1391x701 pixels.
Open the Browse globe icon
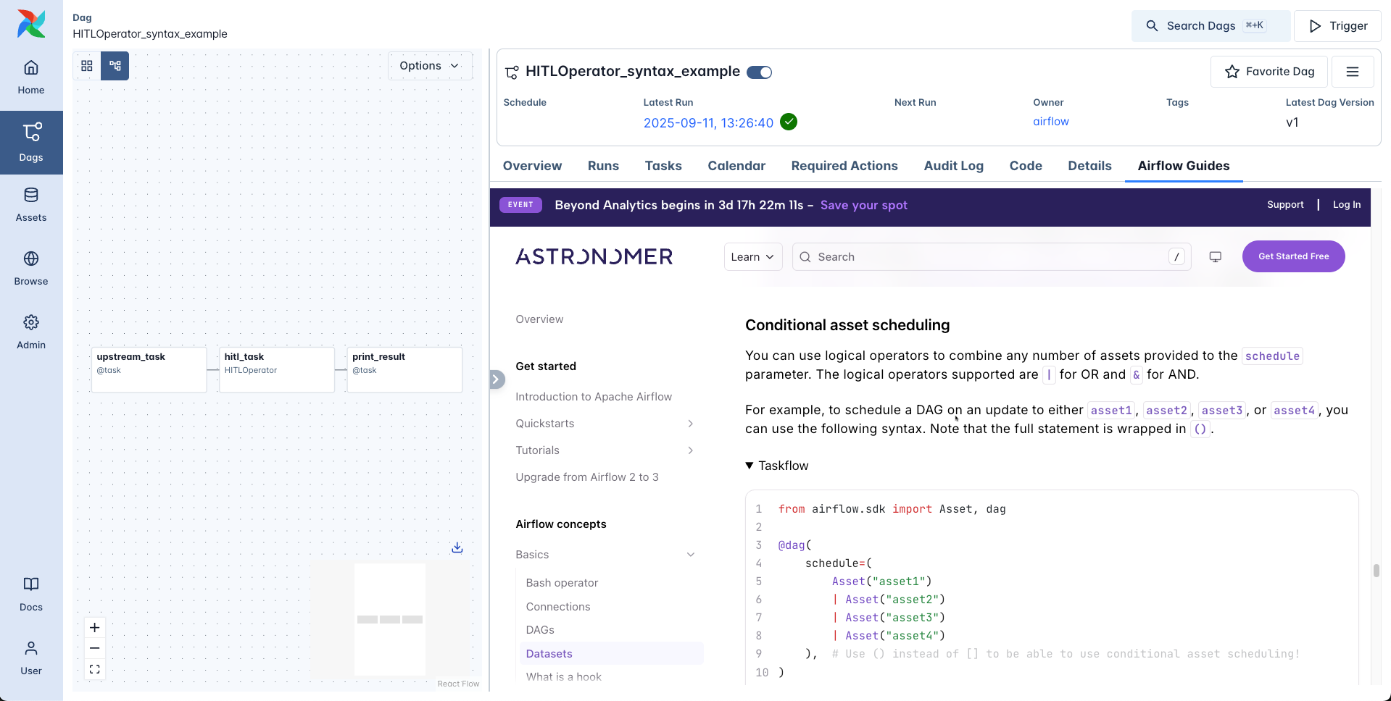(x=31, y=268)
